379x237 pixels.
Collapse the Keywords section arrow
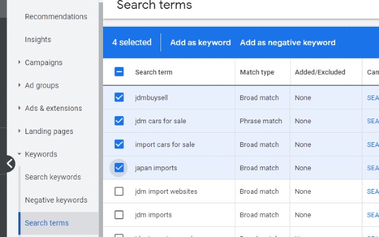[20, 154]
